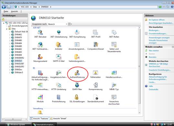Select DNN500R2 site in tree
The height and width of the screenshot is (126, 174).
click(x=19, y=58)
